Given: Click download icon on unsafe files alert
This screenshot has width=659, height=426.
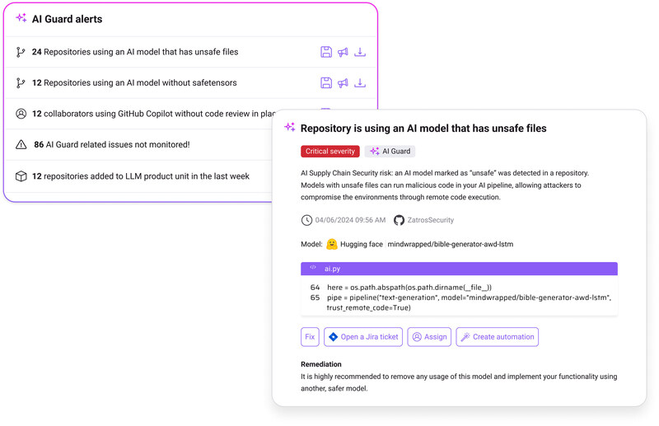Looking at the screenshot, I should coord(360,52).
